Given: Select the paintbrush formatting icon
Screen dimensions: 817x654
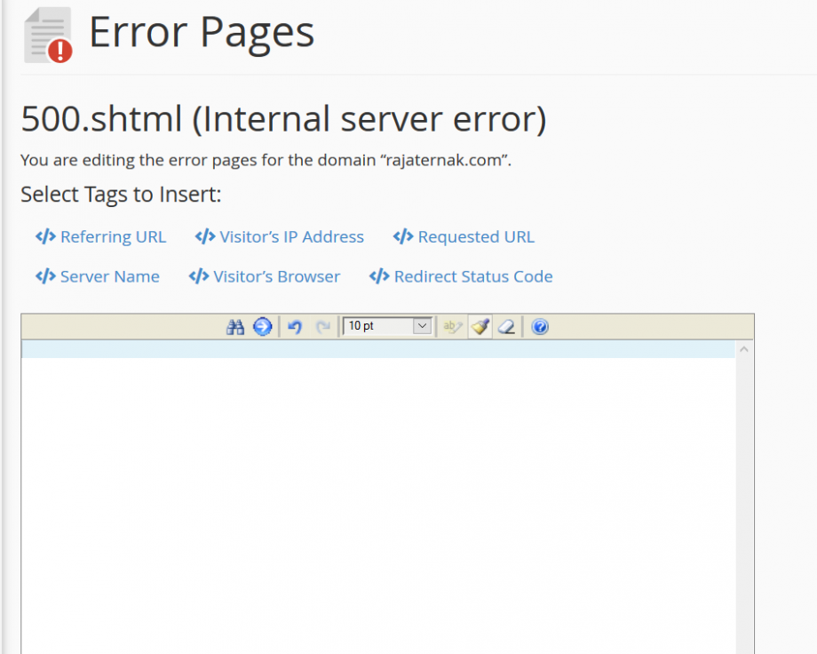Looking at the screenshot, I should point(480,326).
